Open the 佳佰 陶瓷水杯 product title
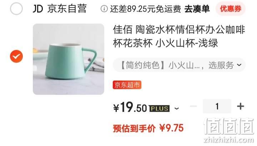 tap(179, 36)
